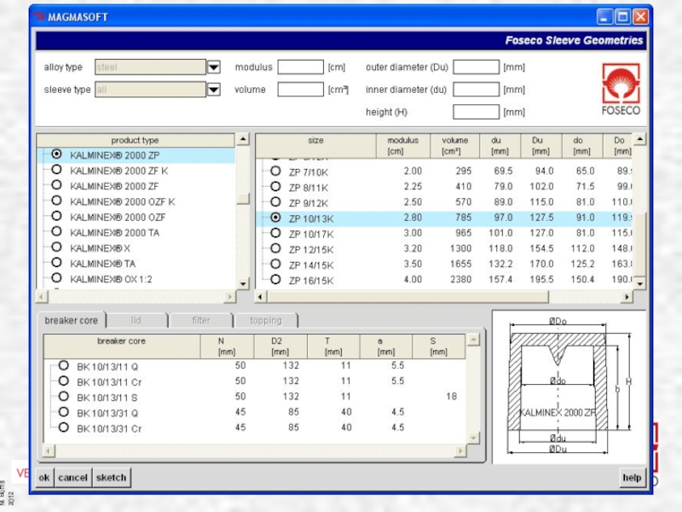Click the sketch button

pos(111,478)
